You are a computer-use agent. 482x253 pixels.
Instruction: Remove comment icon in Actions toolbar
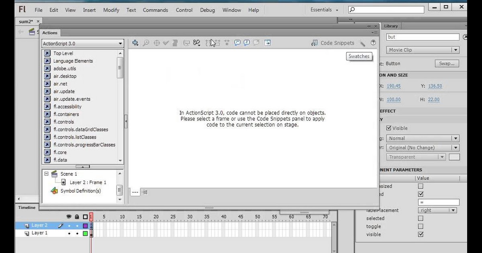pos(256,43)
